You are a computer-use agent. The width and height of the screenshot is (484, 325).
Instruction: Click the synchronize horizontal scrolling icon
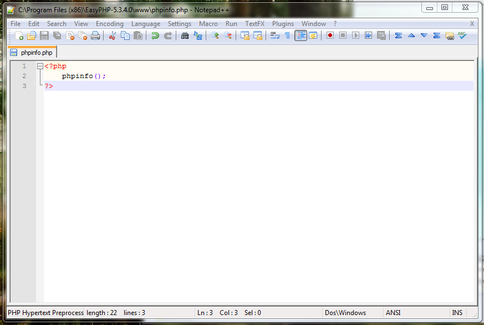pyautogui.click(x=257, y=36)
